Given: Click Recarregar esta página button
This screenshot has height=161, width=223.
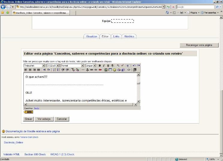Looking at the screenshot, I should [x=199, y=45].
